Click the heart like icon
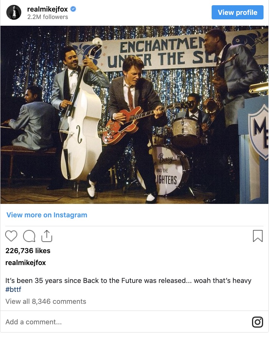The width and height of the screenshot is (271, 337). (12, 236)
